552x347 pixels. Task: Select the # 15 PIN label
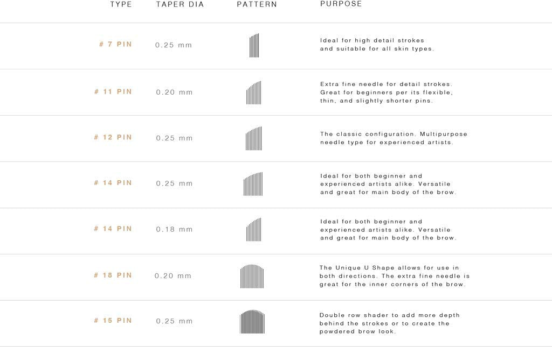coord(113,321)
